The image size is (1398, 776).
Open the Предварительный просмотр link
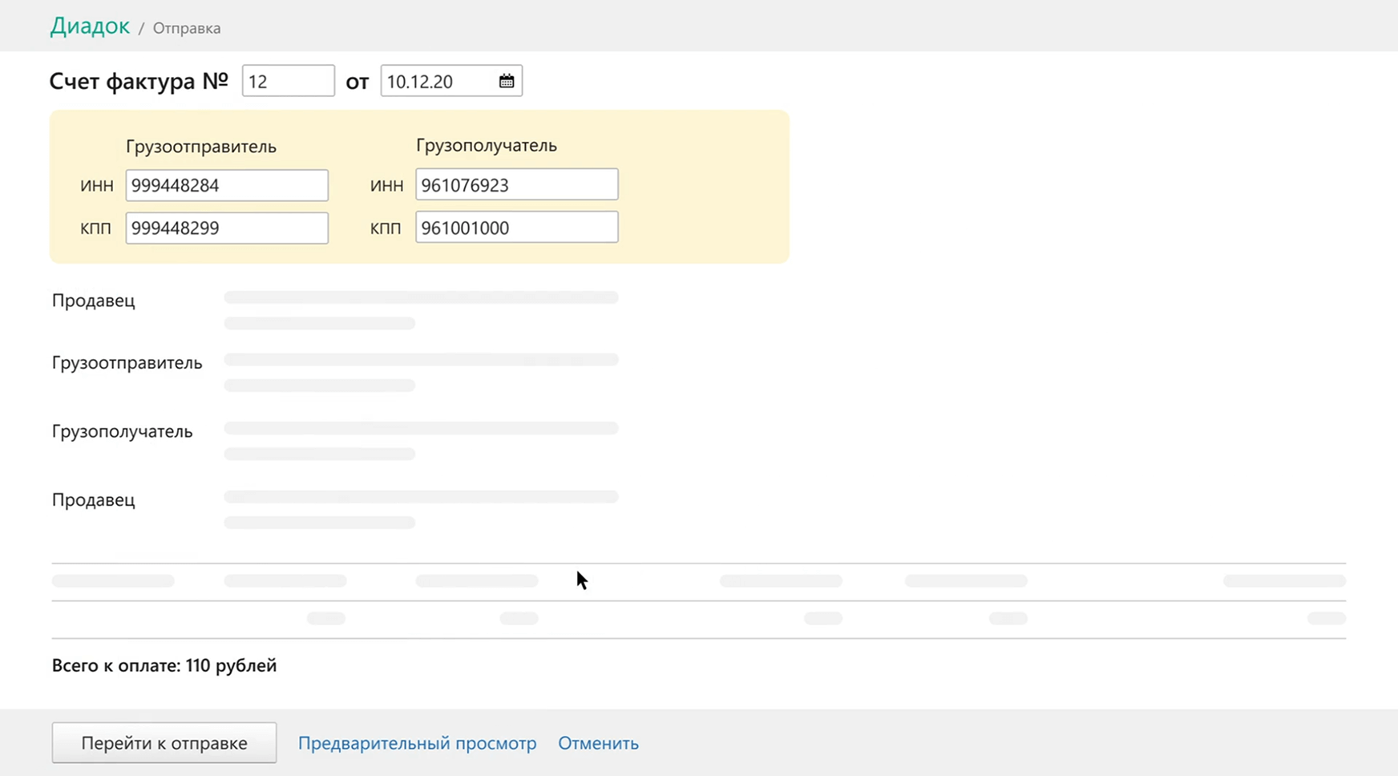(417, 743)
